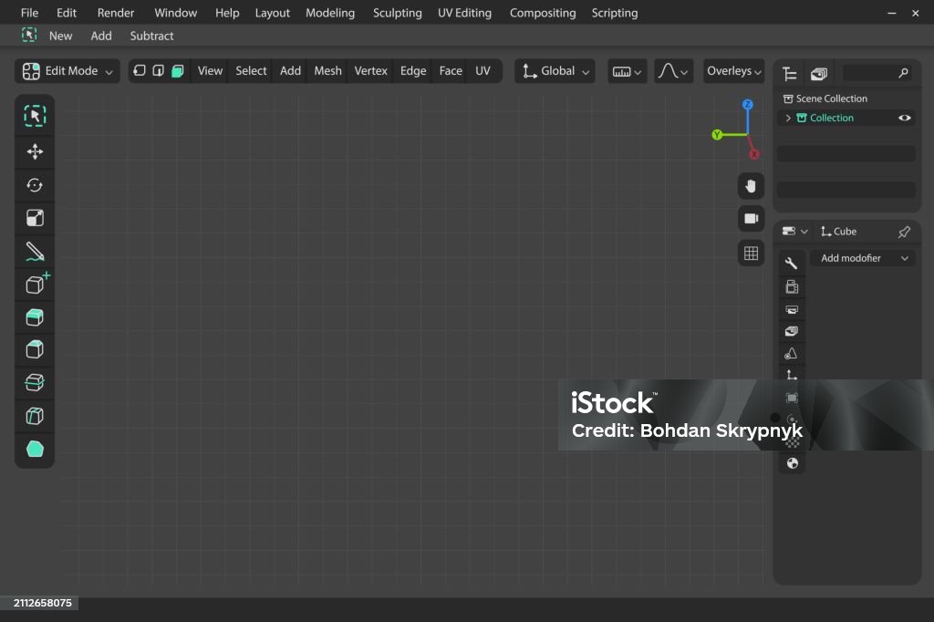Pin the Cube properties panel
Viewport: 934px width, 622px height.
click(x=904, y=232)
